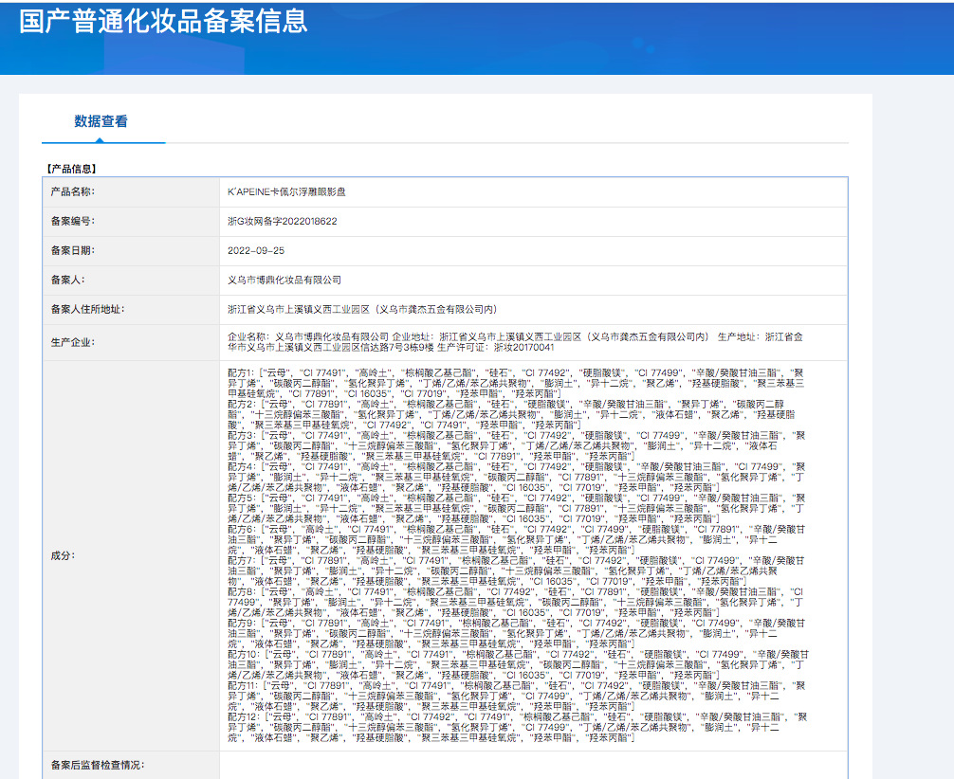Select the 生产企业 value text with 企业名称
Viewport: 954px width, 779px height.
pyautogui.click(x=515, y=342)
